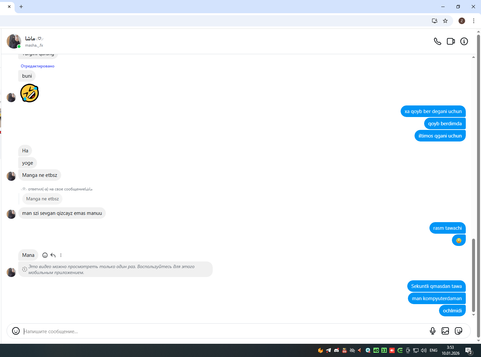This screenshot has height=357, width=481.
Task: Click the install app icon in address bar
Action: point(435,21)
